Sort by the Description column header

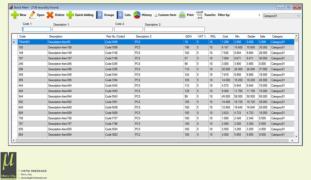coord(76,36)
